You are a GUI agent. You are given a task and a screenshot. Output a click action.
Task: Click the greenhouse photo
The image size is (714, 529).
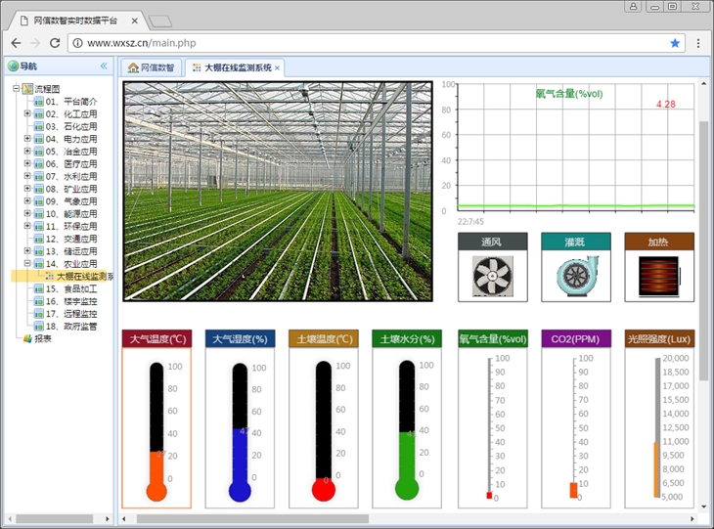point(278,192)
